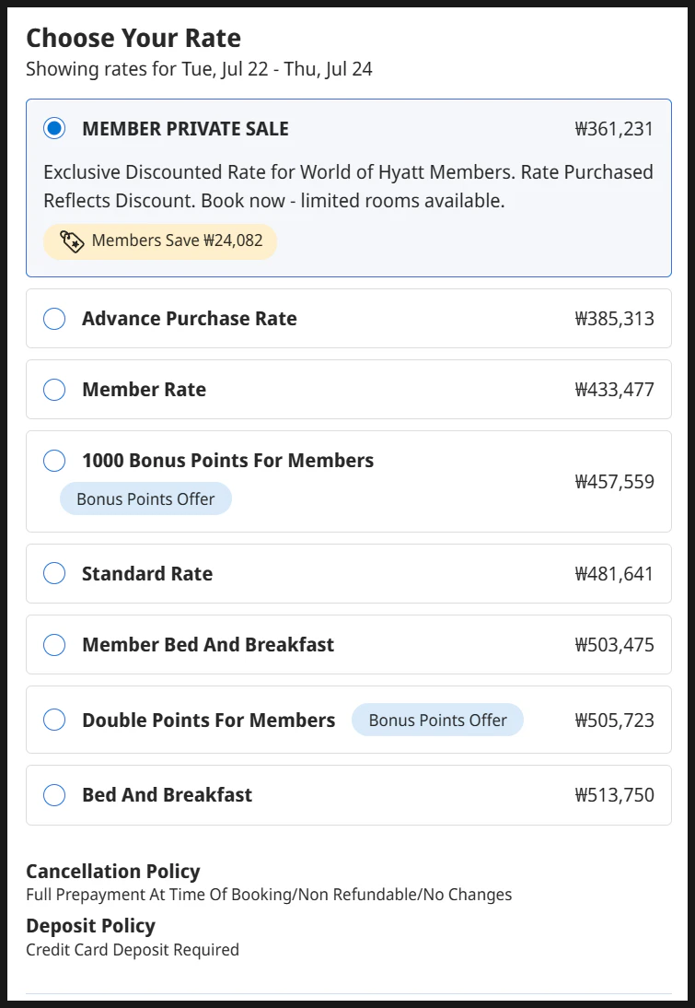Click the Member Private Sale description text

(348, 186)
